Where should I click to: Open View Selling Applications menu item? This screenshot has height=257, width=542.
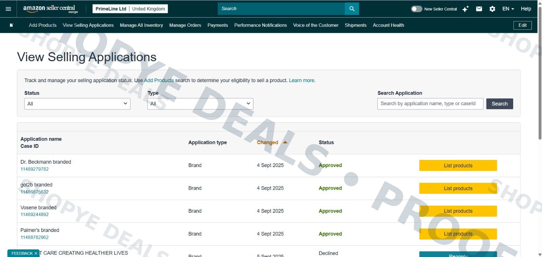88,25
